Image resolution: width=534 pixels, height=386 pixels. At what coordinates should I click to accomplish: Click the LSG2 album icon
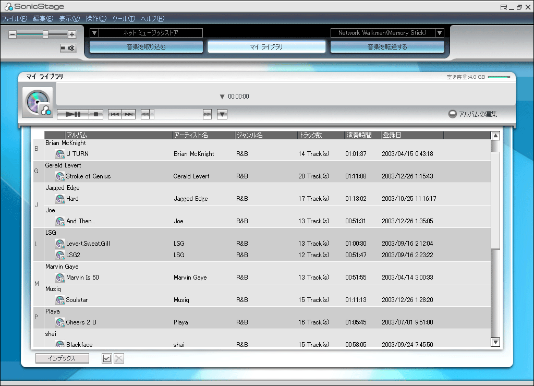point(60,255)
